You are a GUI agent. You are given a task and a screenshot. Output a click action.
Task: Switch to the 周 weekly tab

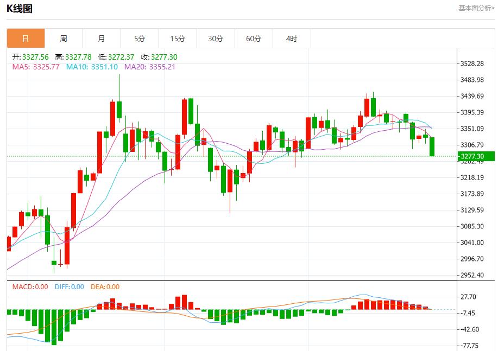tap(64, 39)
